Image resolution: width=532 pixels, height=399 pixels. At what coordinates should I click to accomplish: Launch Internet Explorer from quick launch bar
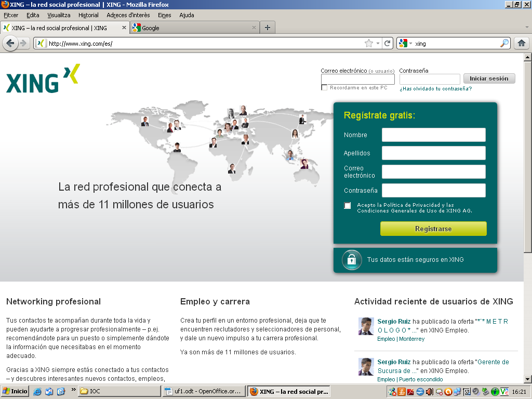(x=37, y=391)
